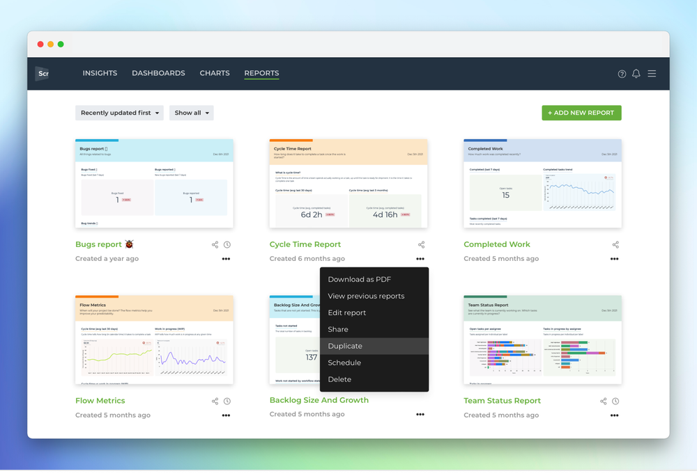Screen dimensions: 697x476
Task: Expand the Show all filter dropdown
Action: tap(192, 113)
